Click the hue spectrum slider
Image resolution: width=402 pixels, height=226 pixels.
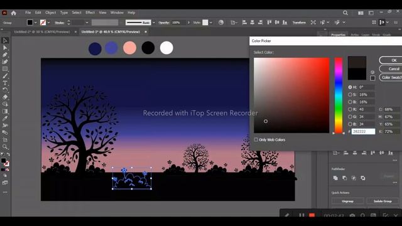[x=339, y=95]
